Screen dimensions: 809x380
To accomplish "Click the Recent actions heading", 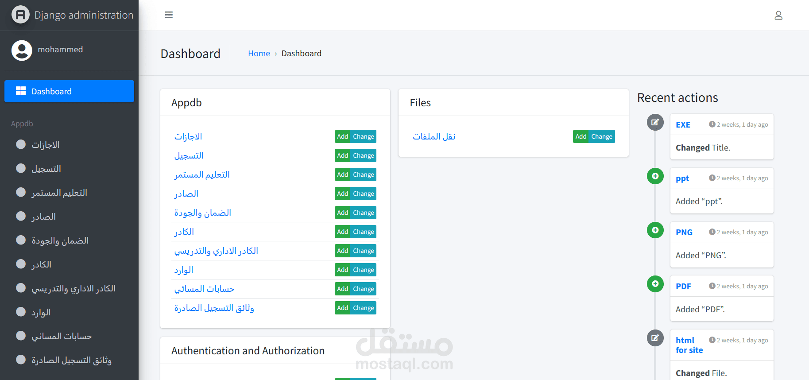I will tap(677, 97).
